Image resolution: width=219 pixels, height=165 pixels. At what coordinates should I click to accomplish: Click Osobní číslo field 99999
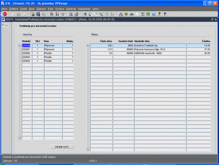pyautogui.click(x=123, y=53)
